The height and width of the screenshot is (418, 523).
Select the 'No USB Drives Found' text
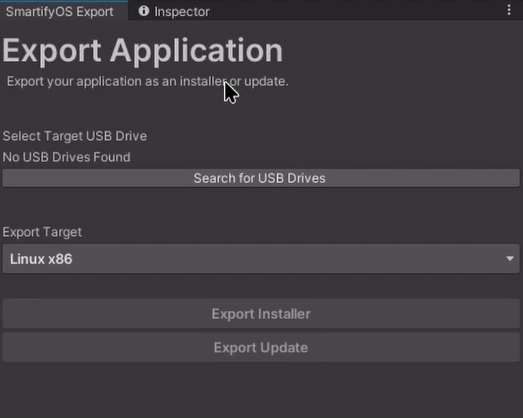click(x=67, y=157)
